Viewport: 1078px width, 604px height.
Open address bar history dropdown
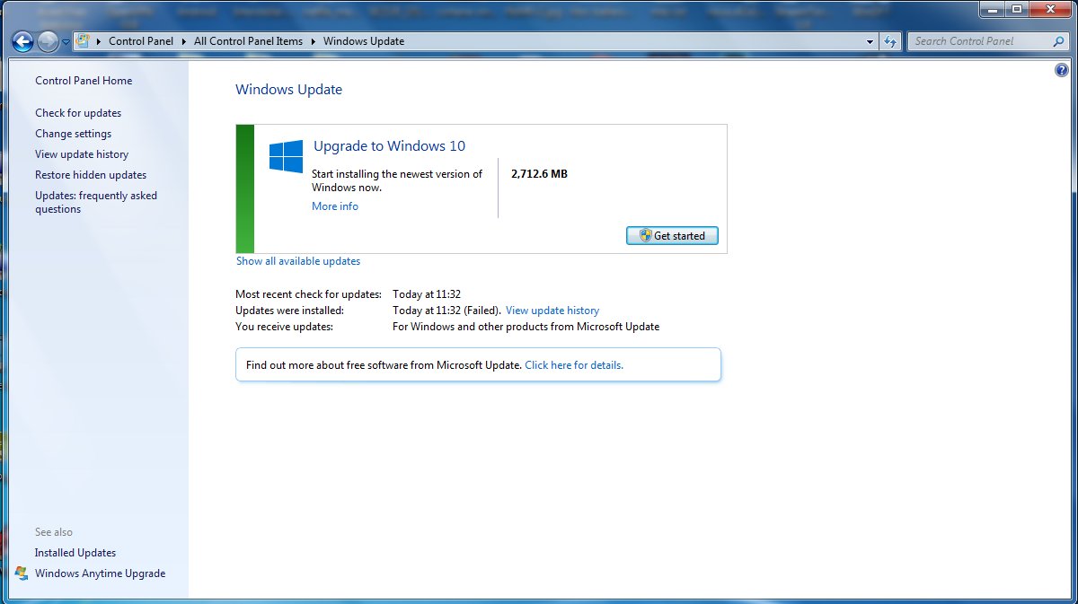click(870, 41)
